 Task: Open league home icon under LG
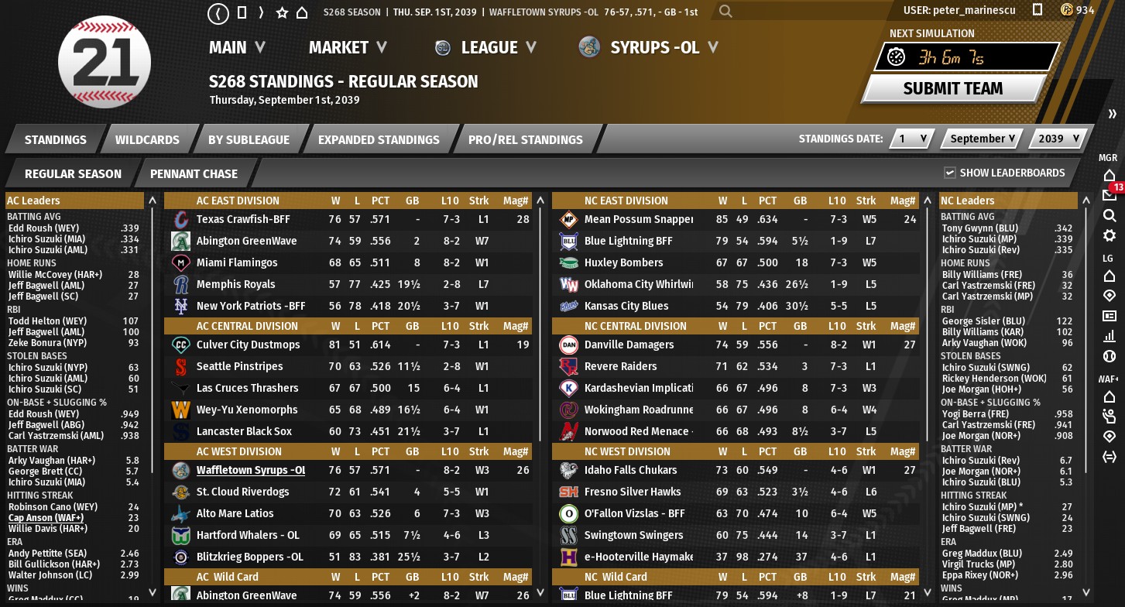pyautogui.click(x=1109, y=276)
